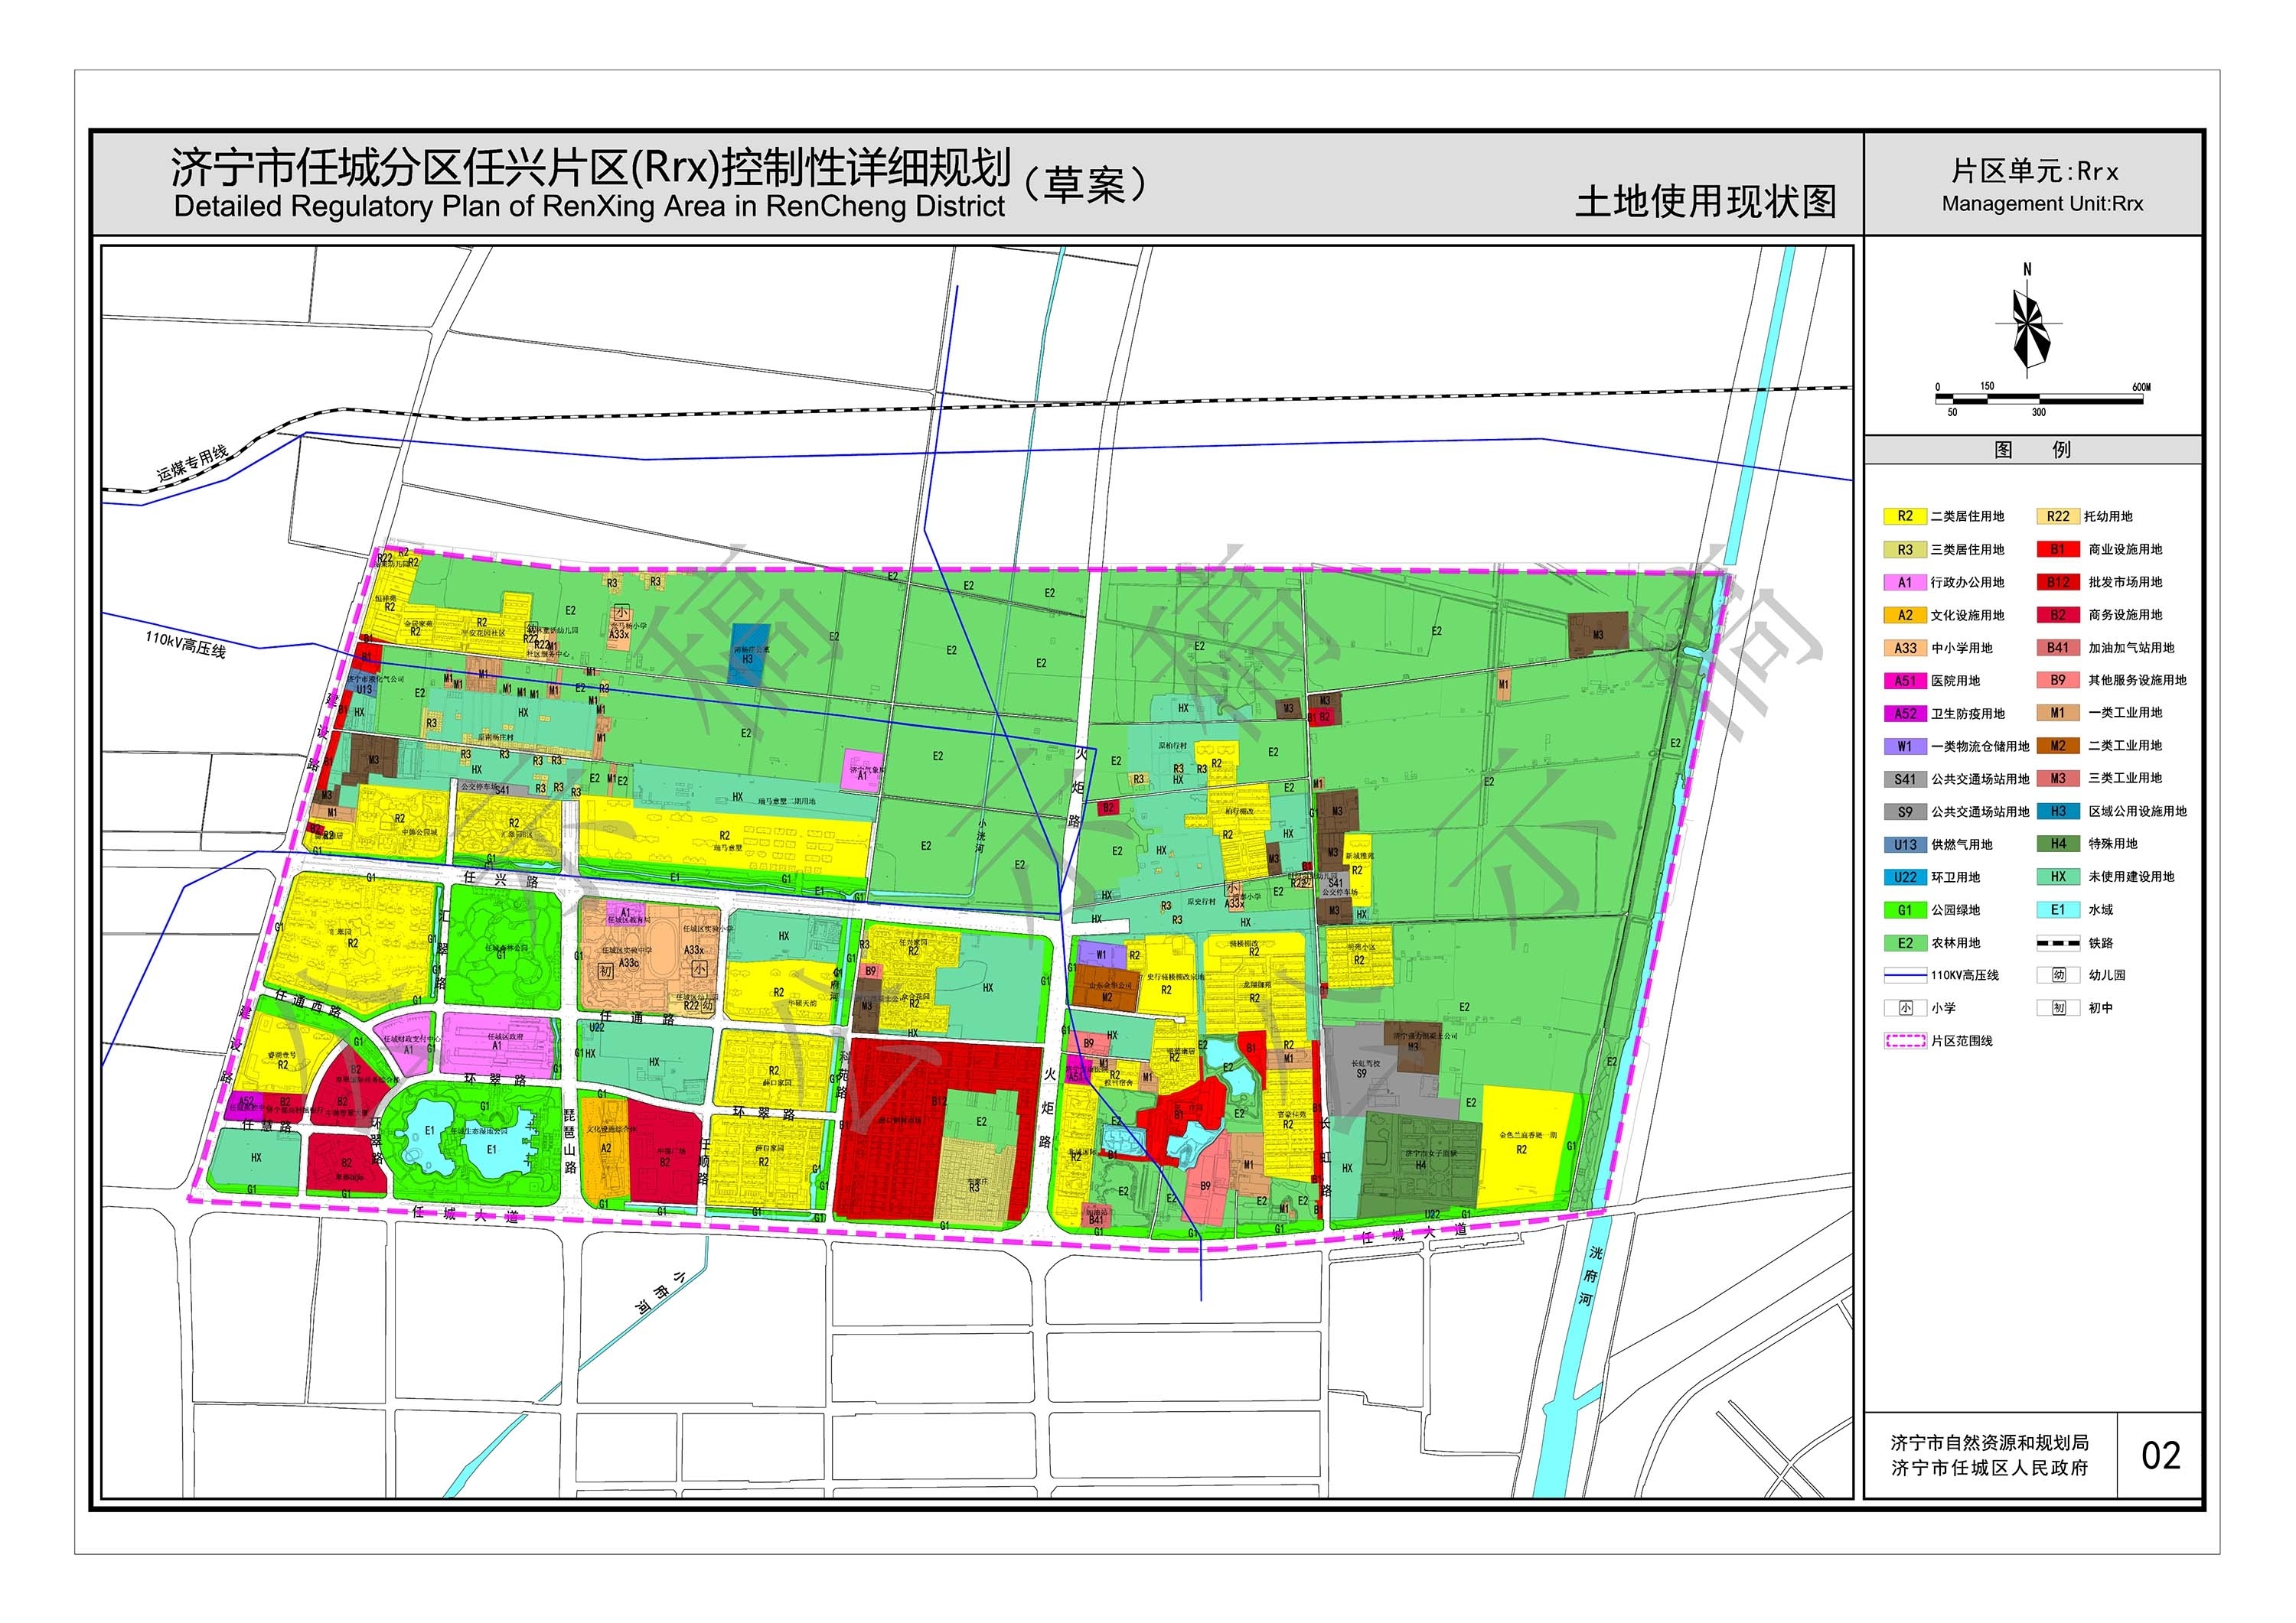2296x1623 pixels.
Task: Click the legend text 未使用建设用地
Action: pos(2131,877)
